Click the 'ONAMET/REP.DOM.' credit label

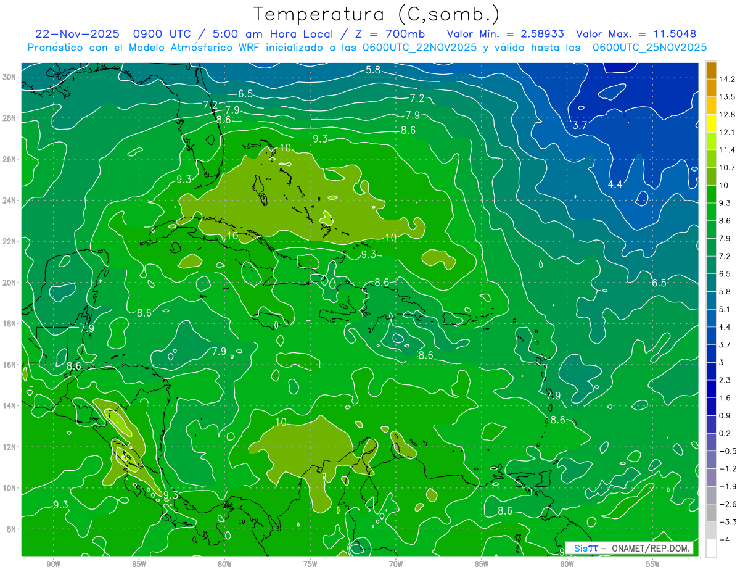pos(650,549)
